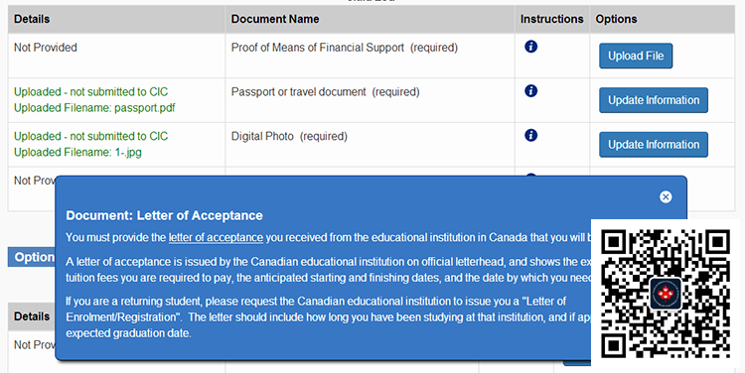Select 'Proof of Means of Financial Support' text
Viewport: 745px width, 373px height.
click(318, 48)
